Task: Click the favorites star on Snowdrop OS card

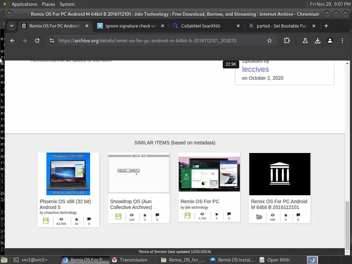Action: 145,215
